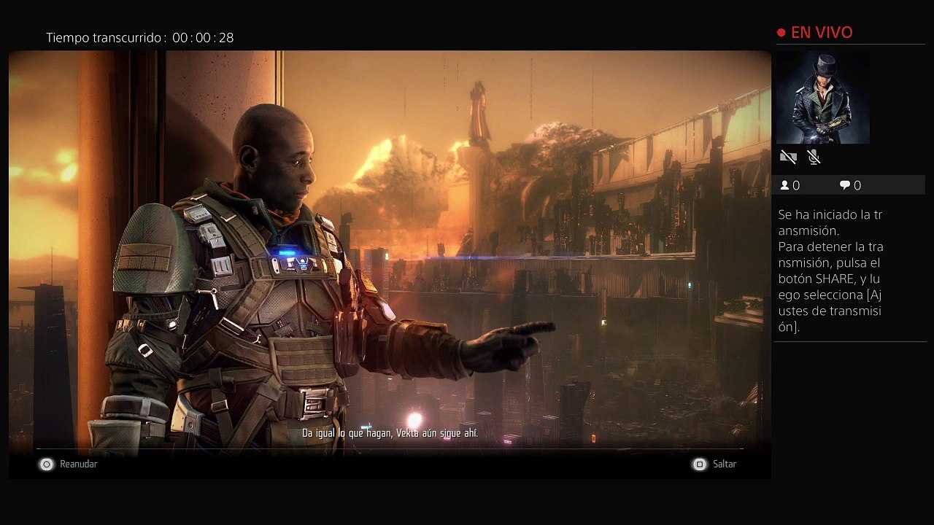
Task: Click the instruction text about the SHARE button
Action: tap(830, 287)
